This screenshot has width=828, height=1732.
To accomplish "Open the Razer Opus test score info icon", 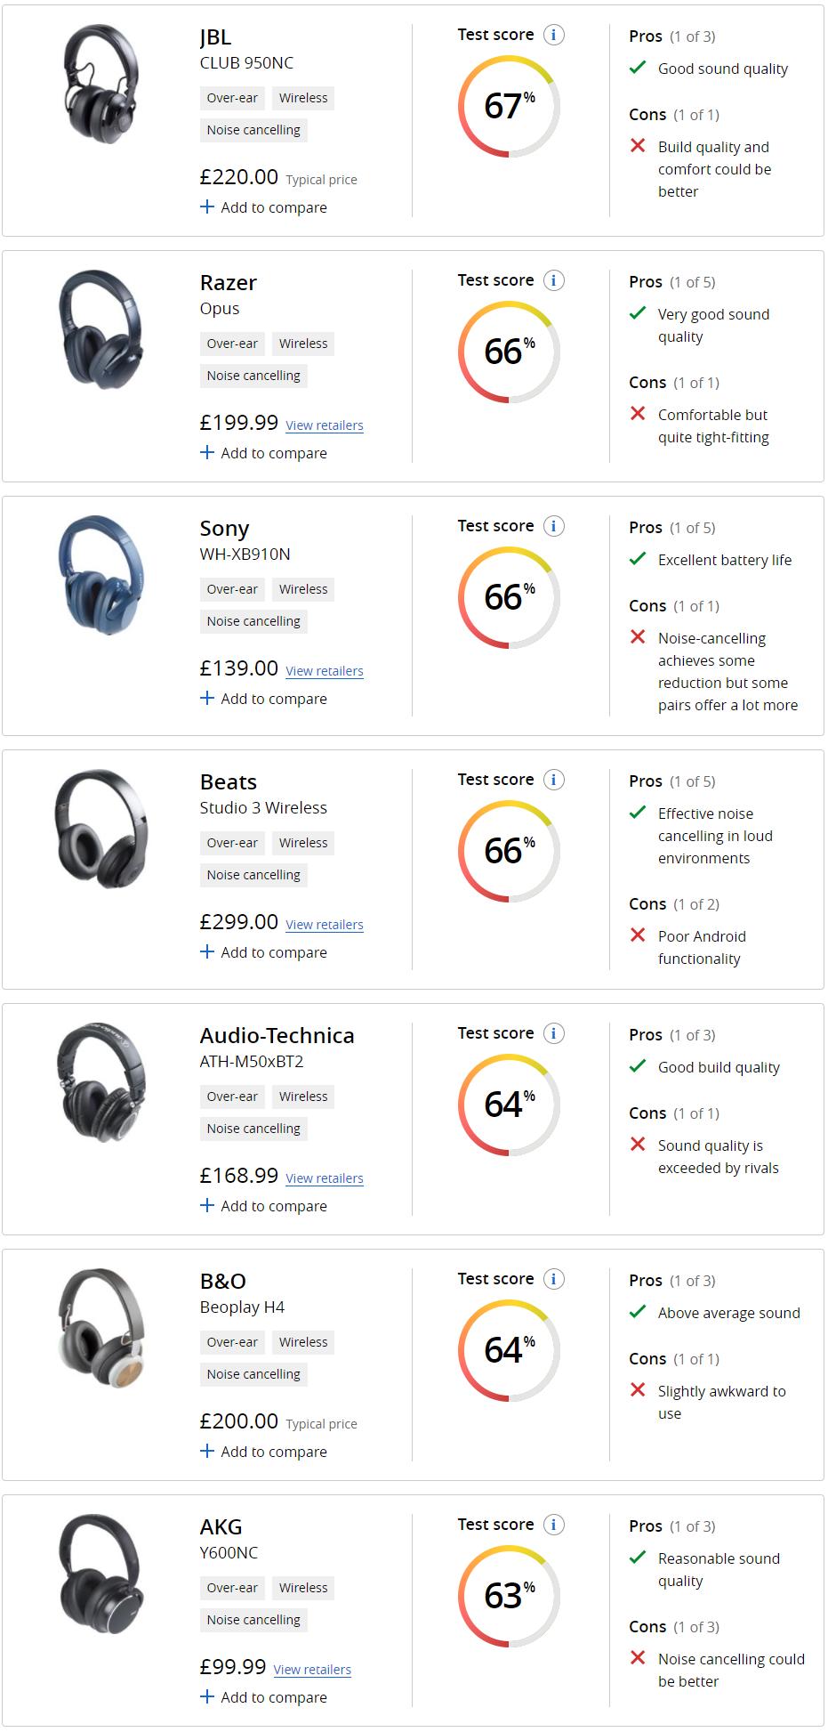I will [x=553, y=281].
